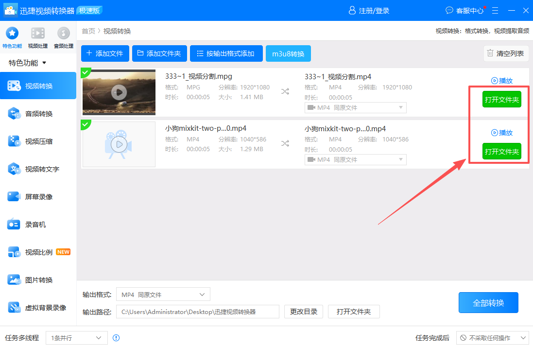Open the 不采取任何操作 task-completion dropdown

[x=492, y=338]
